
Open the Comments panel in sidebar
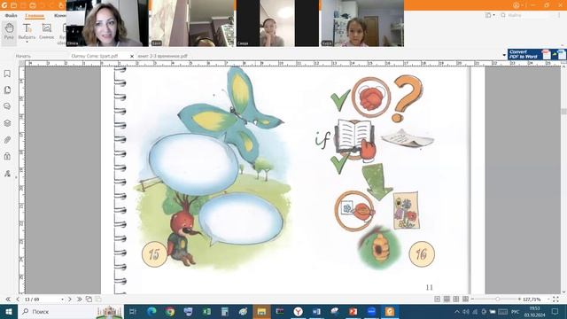point(7,106)
